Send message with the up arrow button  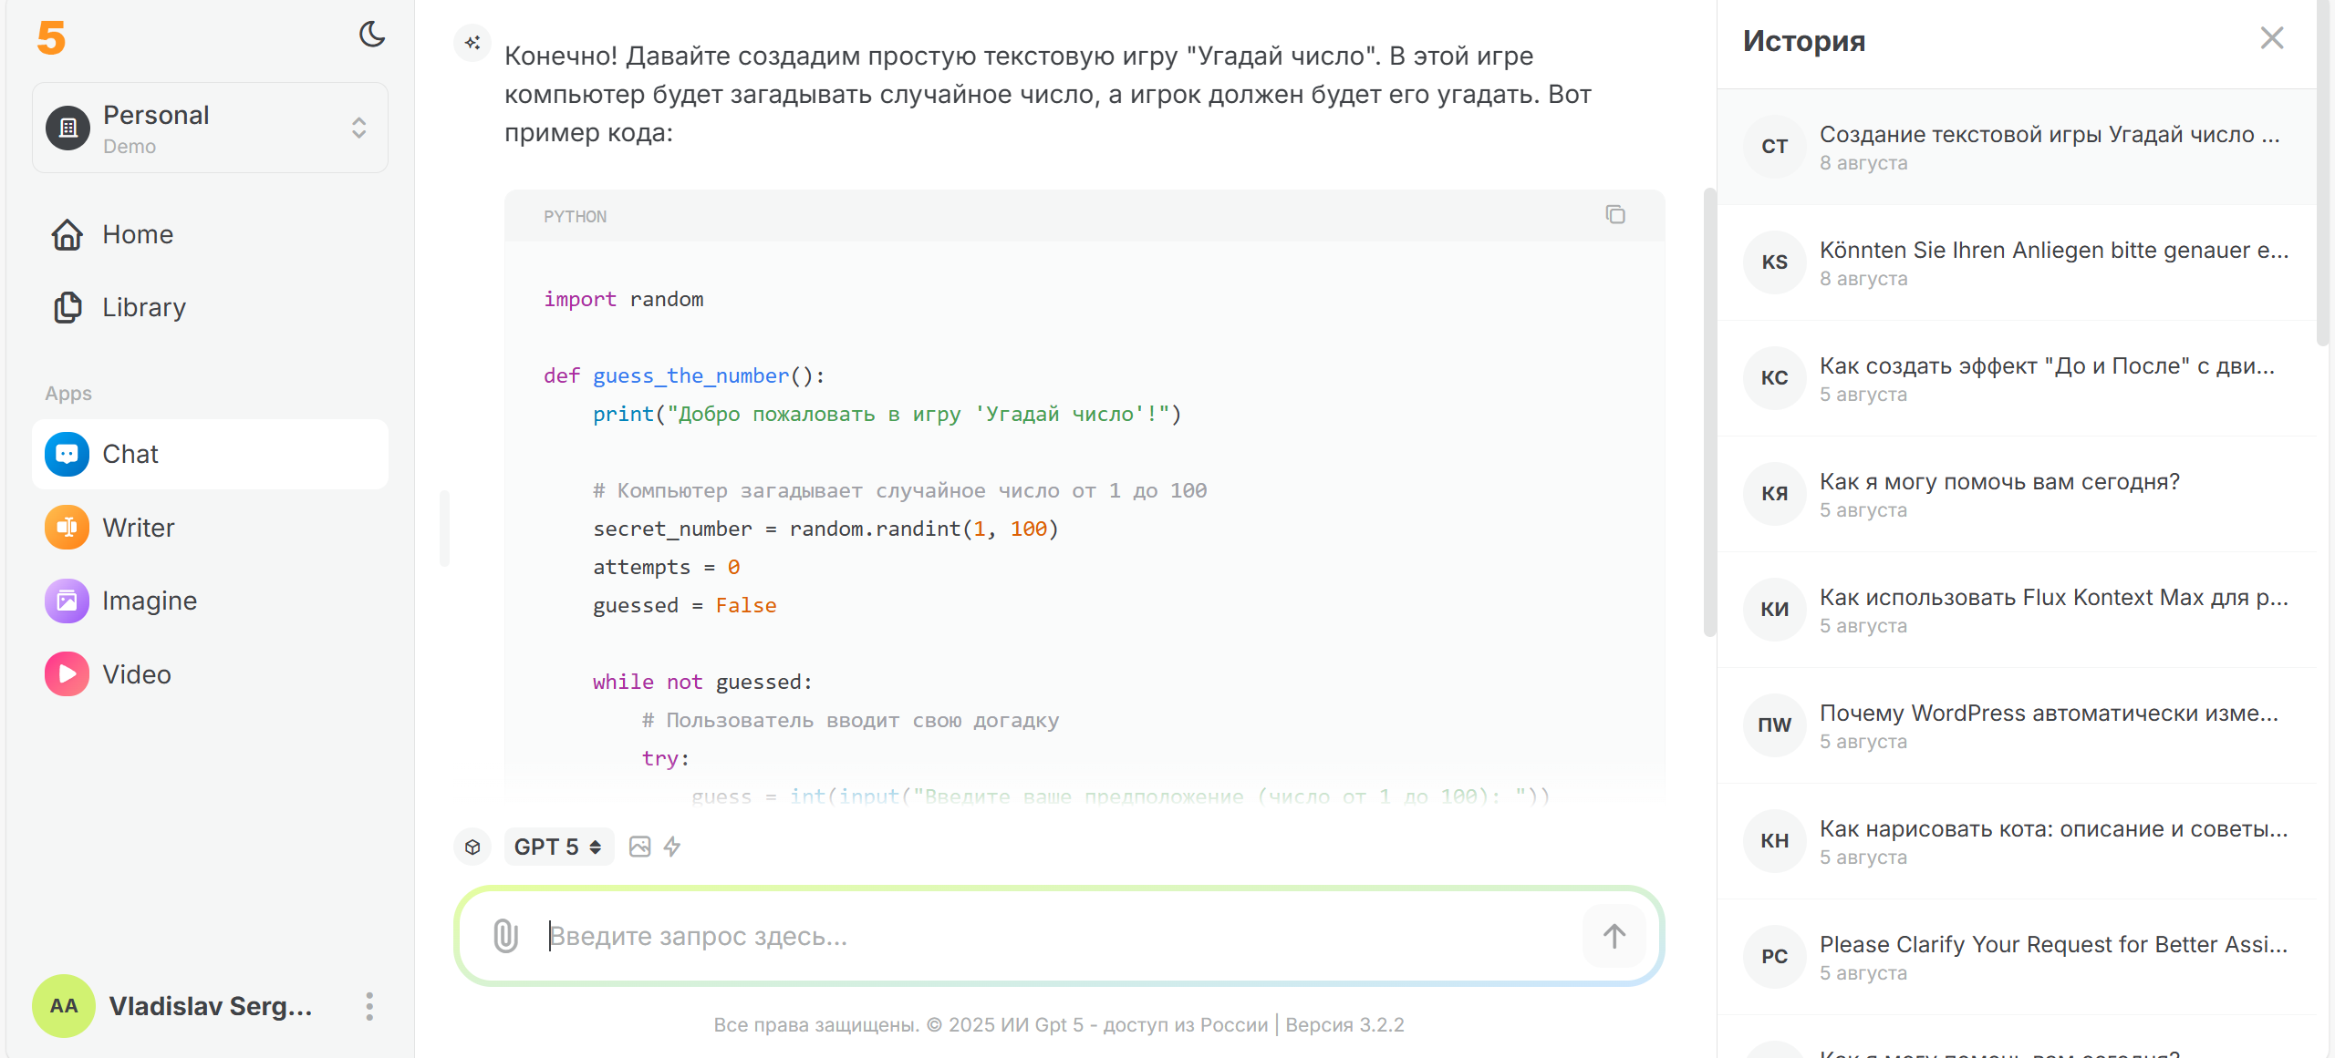[1614, 936]
